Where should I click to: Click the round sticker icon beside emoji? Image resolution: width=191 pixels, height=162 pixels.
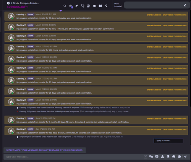pyautogui.click(x=179, y=157)
